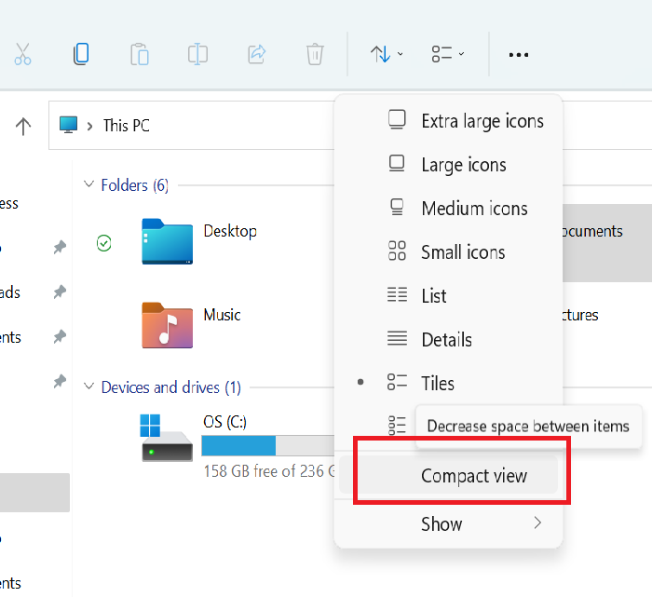The width and height of the screenshot is (652, 597).
Task: Click the Up arrow navigation button
Action: point(24,125)
